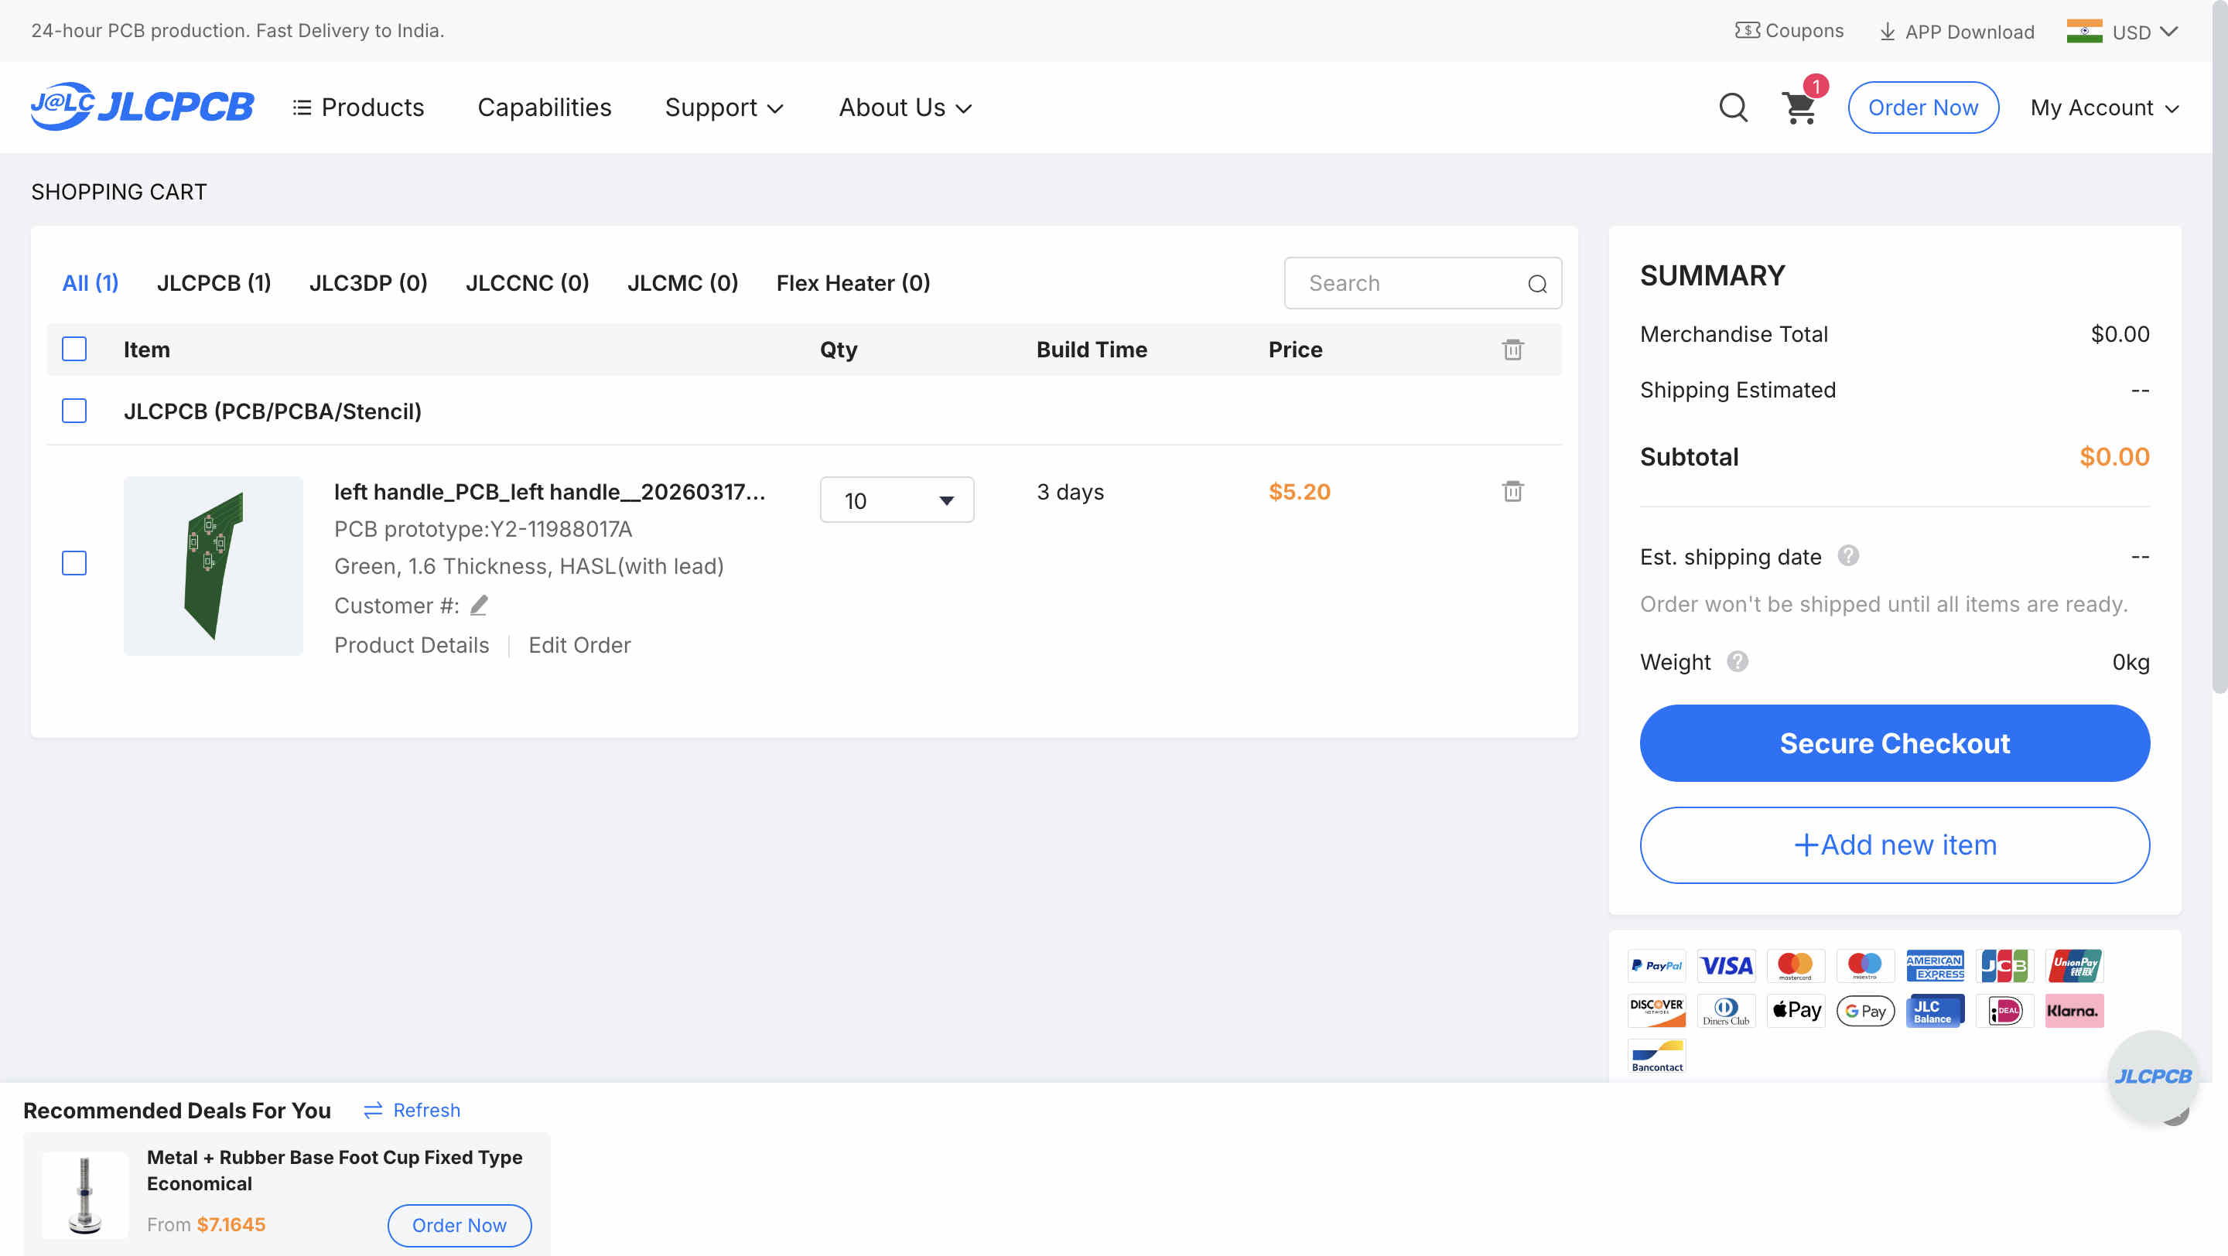Click the Weight help question icon
2228x1256 pixels.
[x=1737, y=662]
